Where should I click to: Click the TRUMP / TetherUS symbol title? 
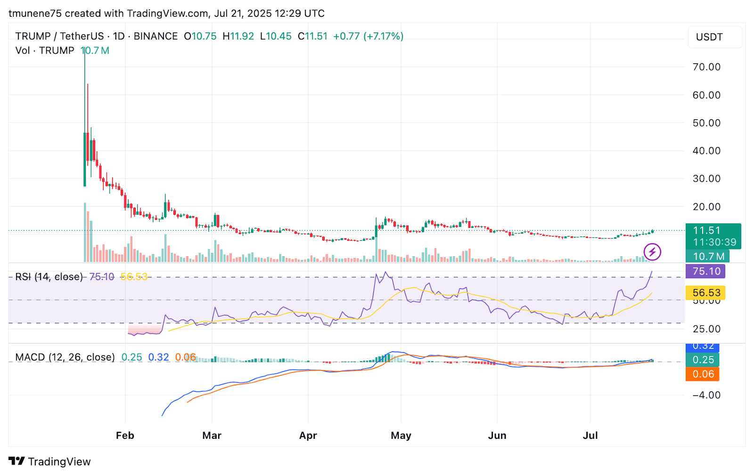click(59, 36)
